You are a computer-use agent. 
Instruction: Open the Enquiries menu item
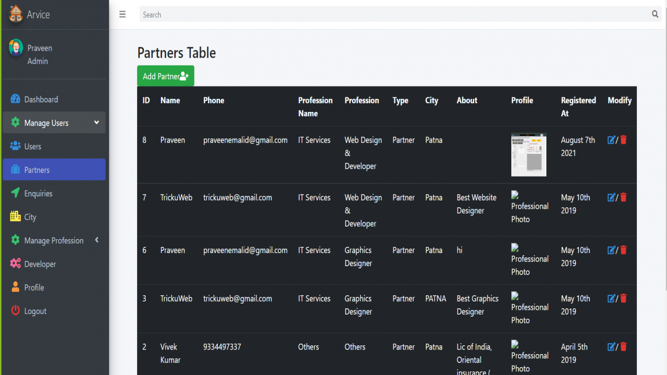(54, 193)
